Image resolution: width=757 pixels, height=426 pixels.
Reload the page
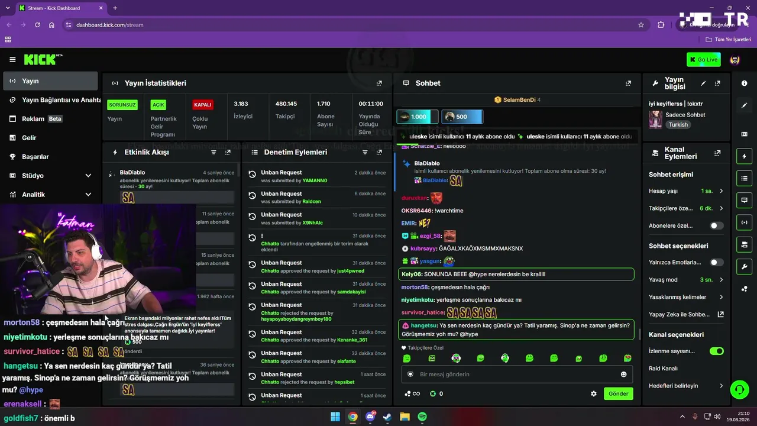tap(37, 25)
